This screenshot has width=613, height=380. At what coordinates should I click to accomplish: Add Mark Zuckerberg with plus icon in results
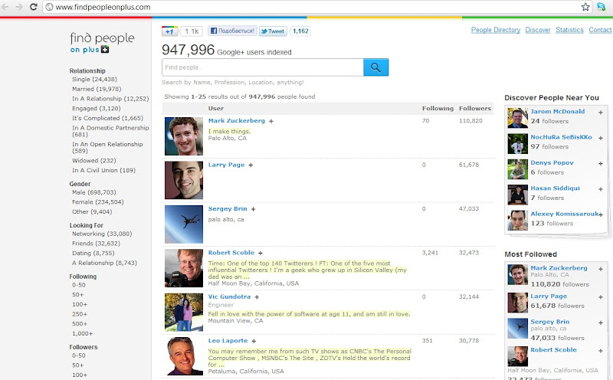click(271, 121)
